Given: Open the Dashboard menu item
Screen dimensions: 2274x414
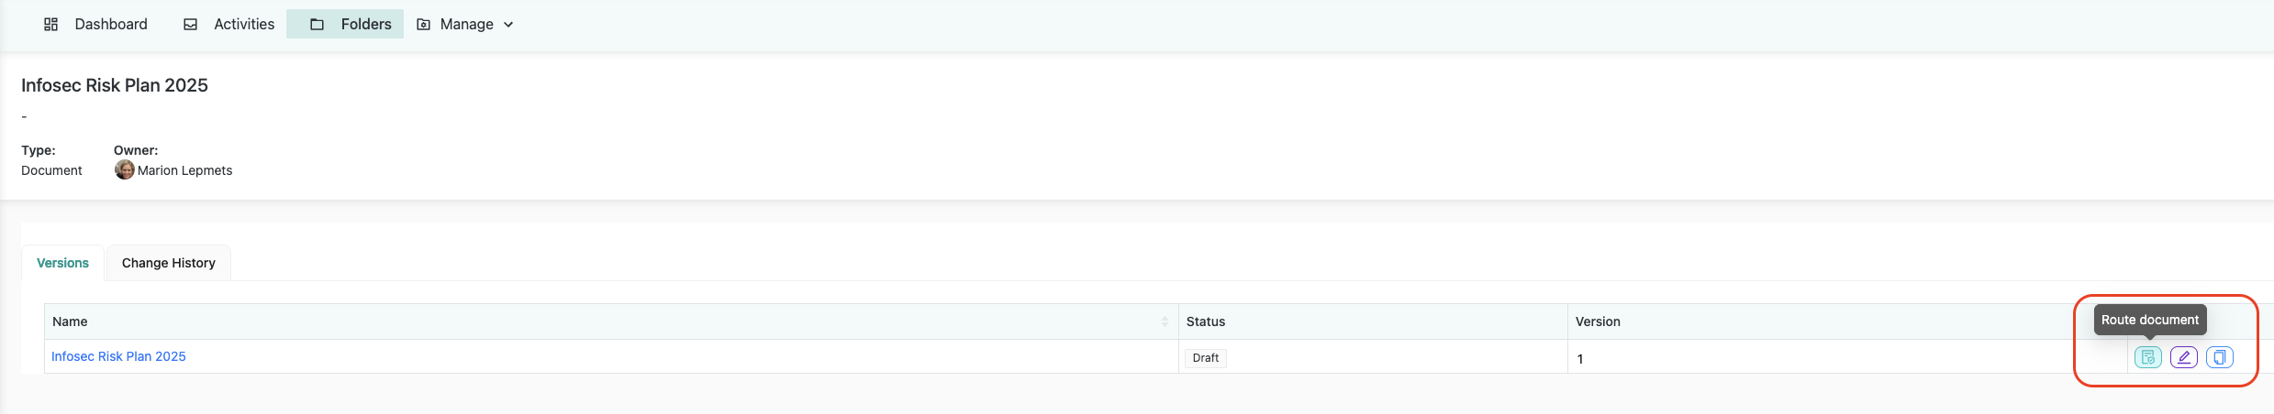Looking at the screenshot, I should click(x=111, y=25).
